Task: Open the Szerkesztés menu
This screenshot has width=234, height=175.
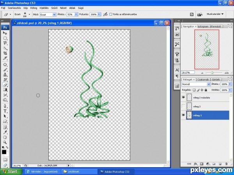Action: coord(14,8)
